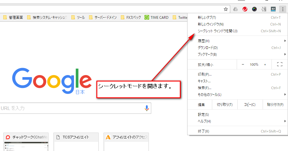288x151 pixels.
Task: Open the Twitter bookmark folder
Action: [180, 18]
